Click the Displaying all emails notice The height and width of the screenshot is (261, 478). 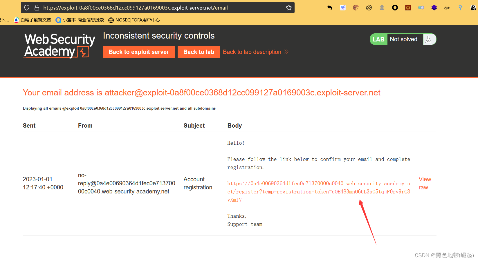[x=119, y=108]
